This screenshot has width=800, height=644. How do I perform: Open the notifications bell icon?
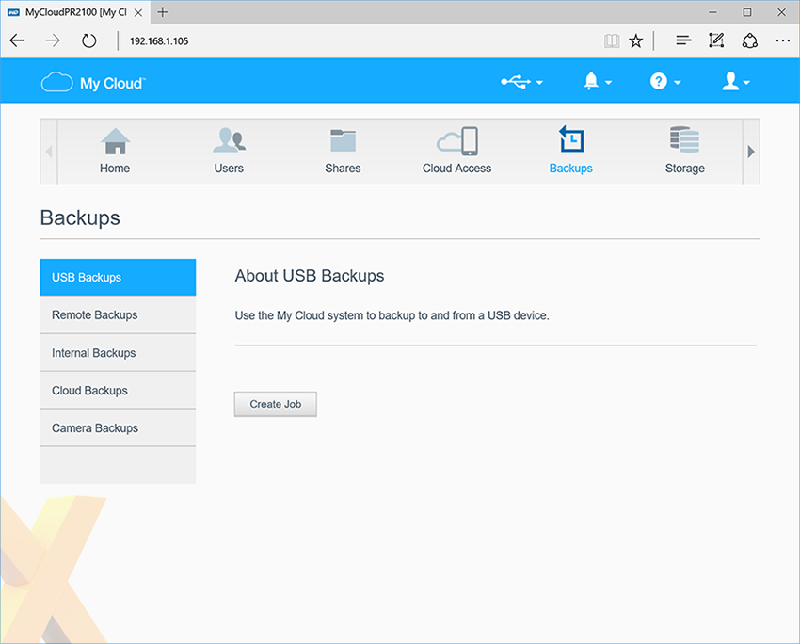(591, 81)
